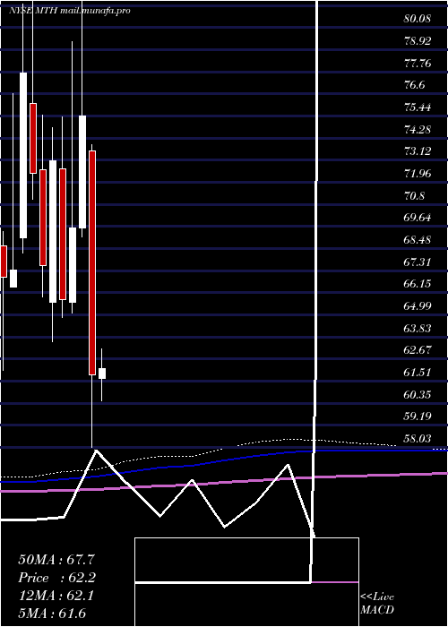The image size is (448, 627).
Task: Click the 64.99 price axis label
Action: (418, 306)
